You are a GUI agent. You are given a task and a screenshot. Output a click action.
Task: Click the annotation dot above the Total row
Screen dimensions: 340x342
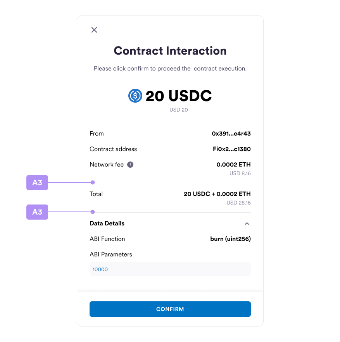point(93,182)
